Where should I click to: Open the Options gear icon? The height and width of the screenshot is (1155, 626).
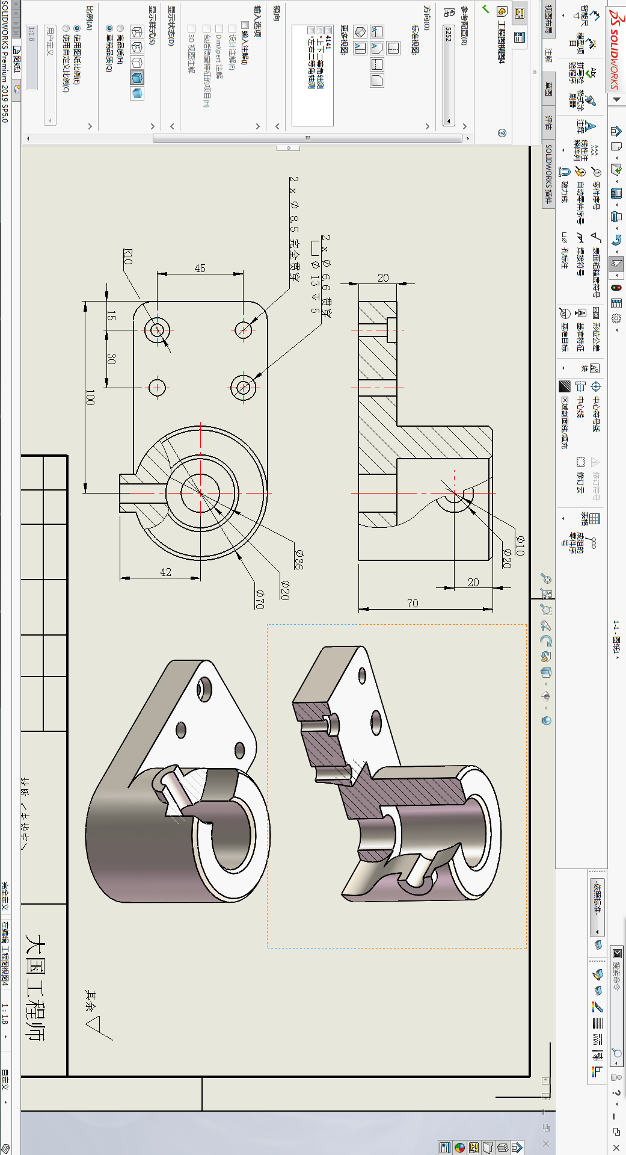pyautogui.click(x=616, y=318)
